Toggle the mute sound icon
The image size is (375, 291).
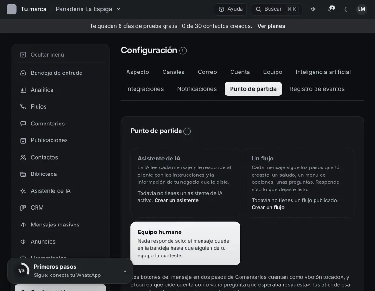(313, 9)
